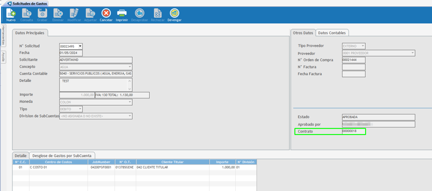Click the empty N° Factura field

click(354, 67)
